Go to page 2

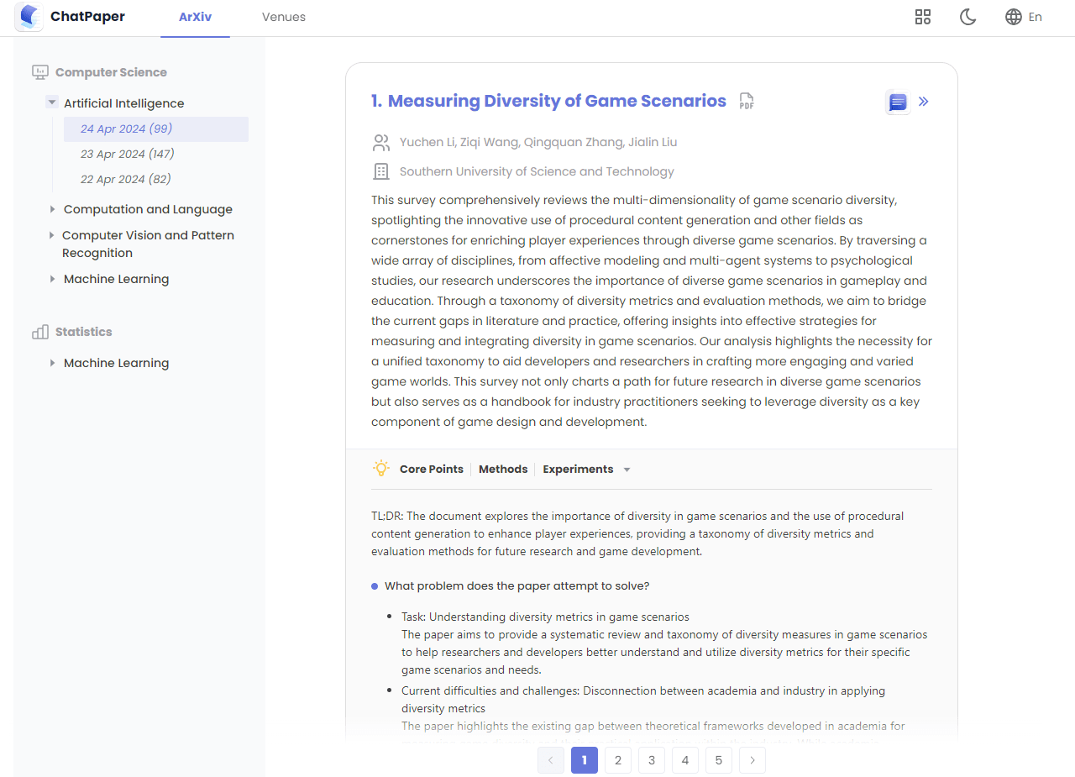pos(618,760)
